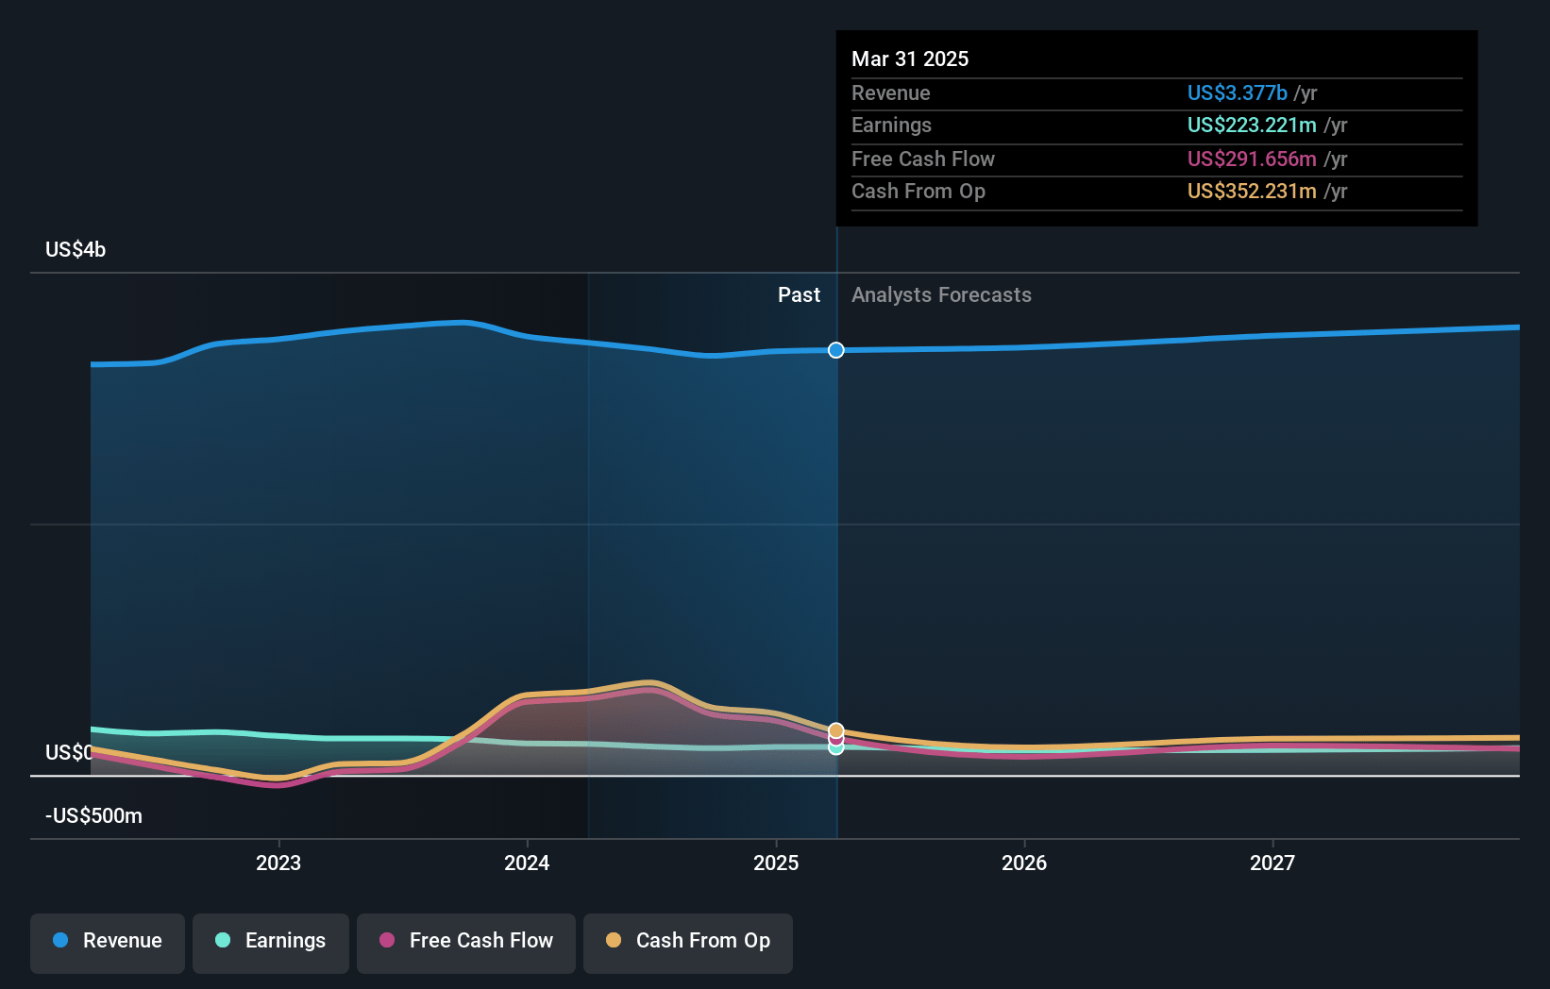Toggle the Free Cash Flow legend button
Viewport: 1550px width, 989px height.
pyautogui.click(x=466, y=943)
